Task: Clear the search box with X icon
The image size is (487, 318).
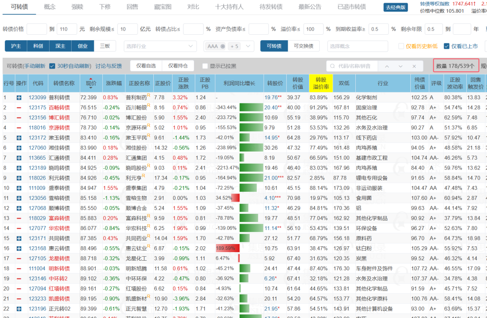Action: tap(414, 66)
